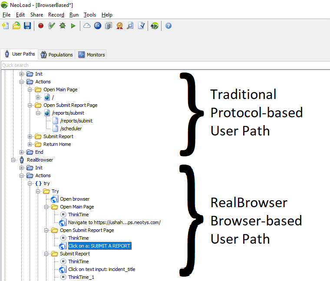Click the New project icon
This screenshot has height=281, width=330.
point(6,26)
